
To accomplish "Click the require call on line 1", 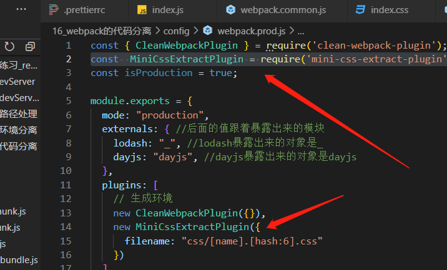I will [x=286, y=46].
